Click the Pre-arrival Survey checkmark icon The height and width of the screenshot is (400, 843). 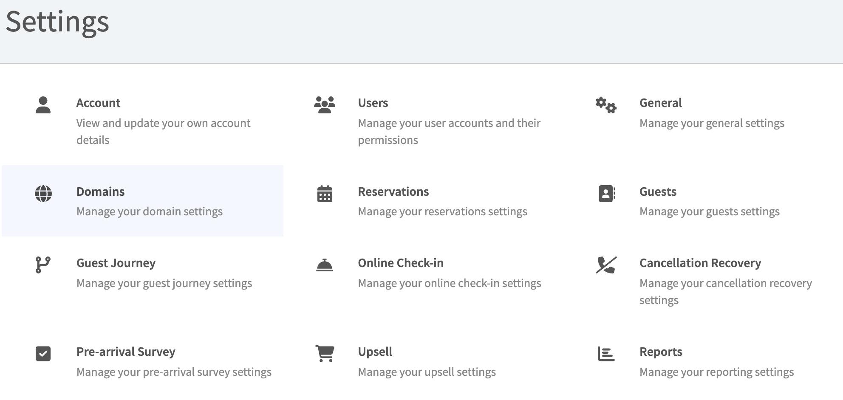coord(43,354)
